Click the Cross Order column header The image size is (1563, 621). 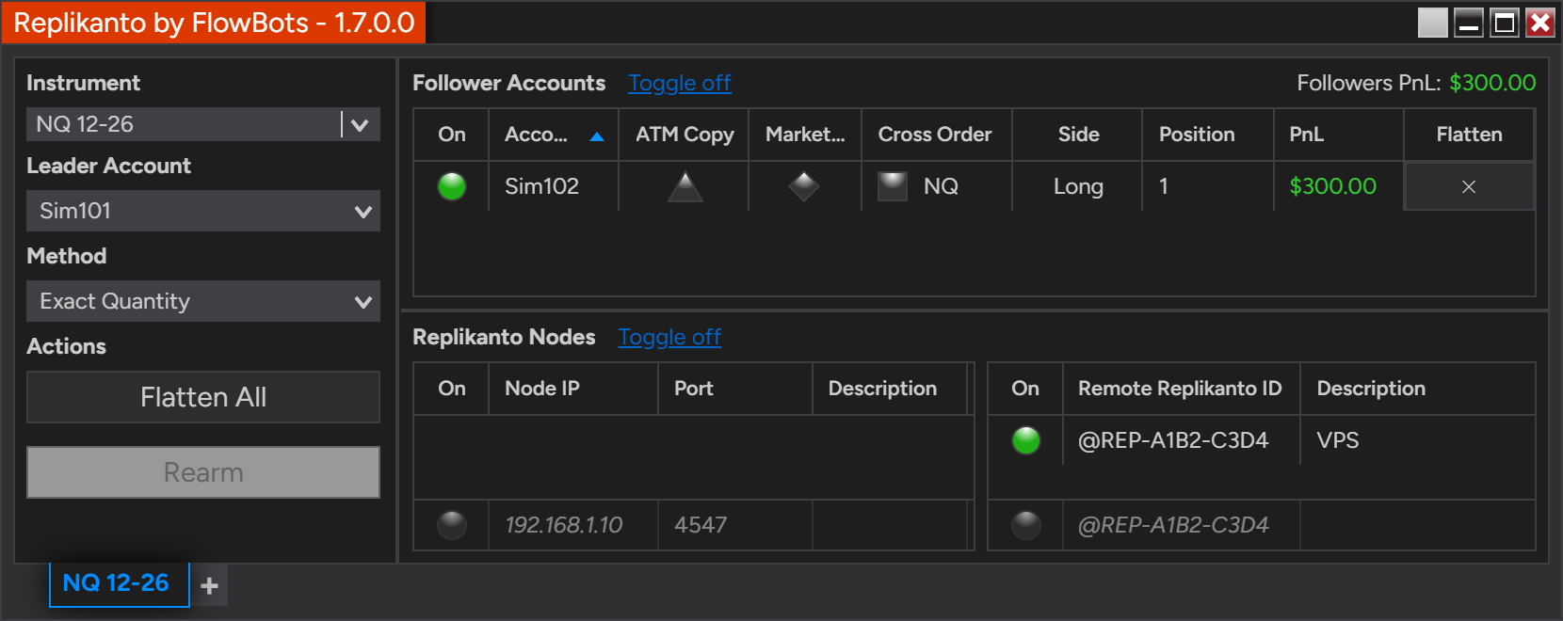[x=936, y=135]
